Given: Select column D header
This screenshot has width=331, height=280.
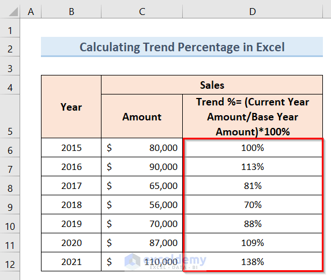Looking at the screenshot, I should point(253,12).
